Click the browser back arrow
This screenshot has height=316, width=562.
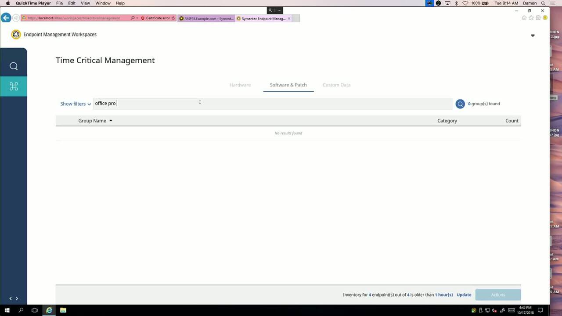pos(6,18)
